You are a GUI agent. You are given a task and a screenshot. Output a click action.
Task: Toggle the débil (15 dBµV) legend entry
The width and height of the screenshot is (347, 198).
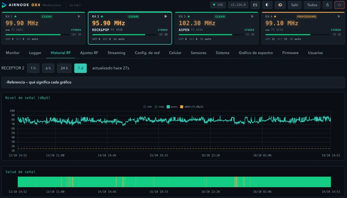pyautogui.click(x=192, y=107)
